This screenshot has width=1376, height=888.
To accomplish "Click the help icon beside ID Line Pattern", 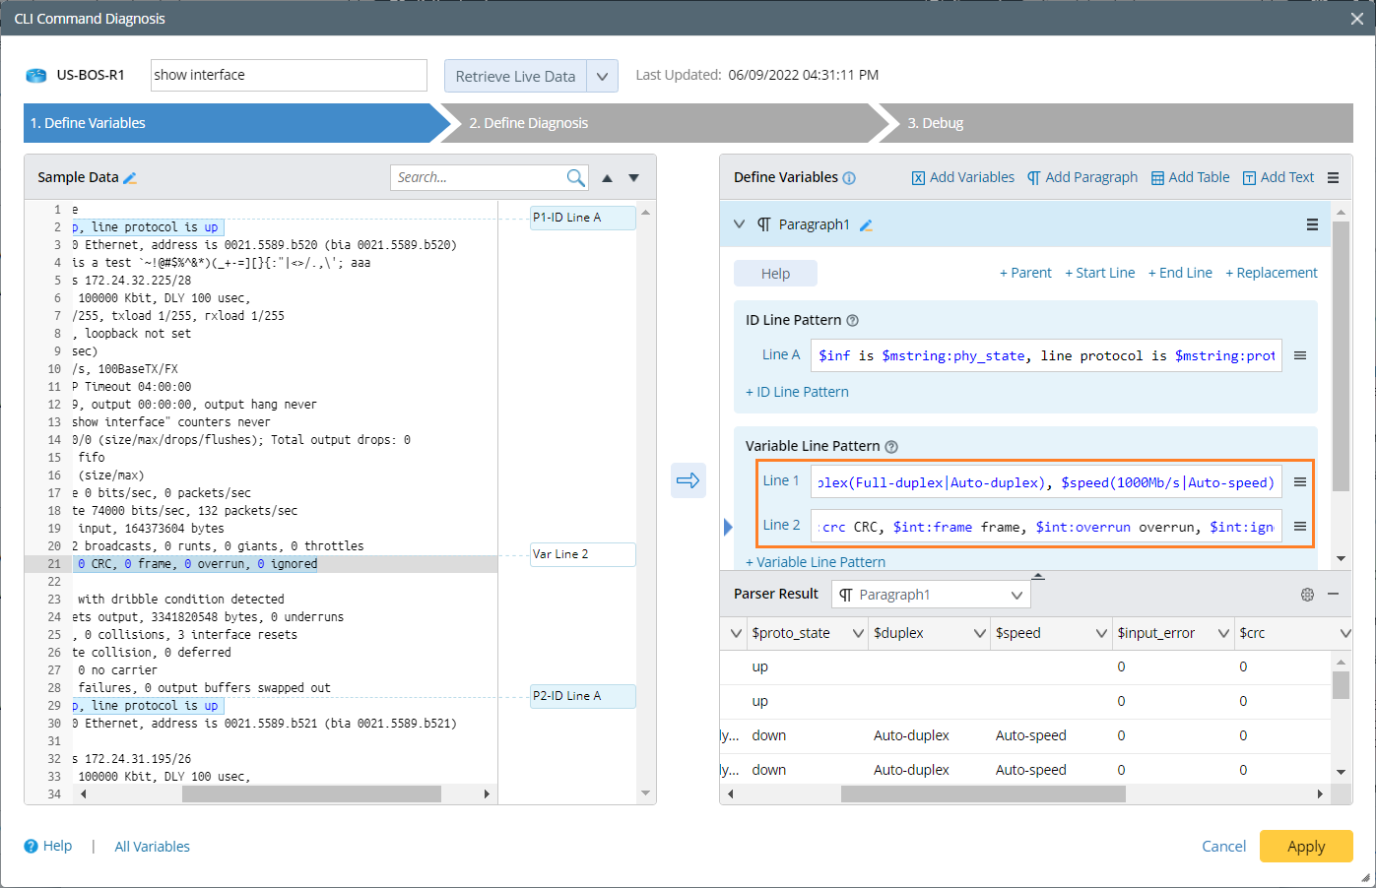I will pos(853,320).
